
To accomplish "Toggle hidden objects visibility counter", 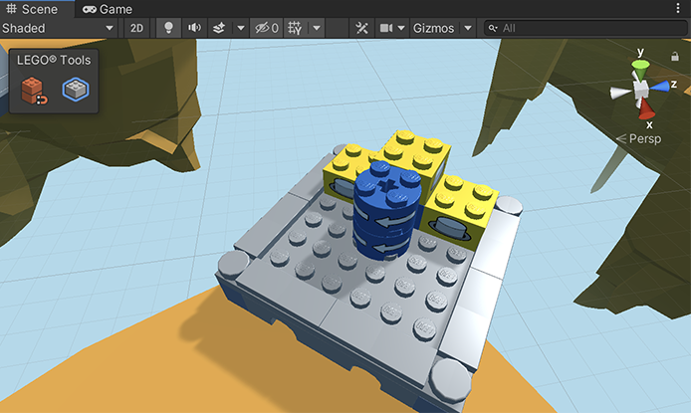I will click(x=267, y=28).
